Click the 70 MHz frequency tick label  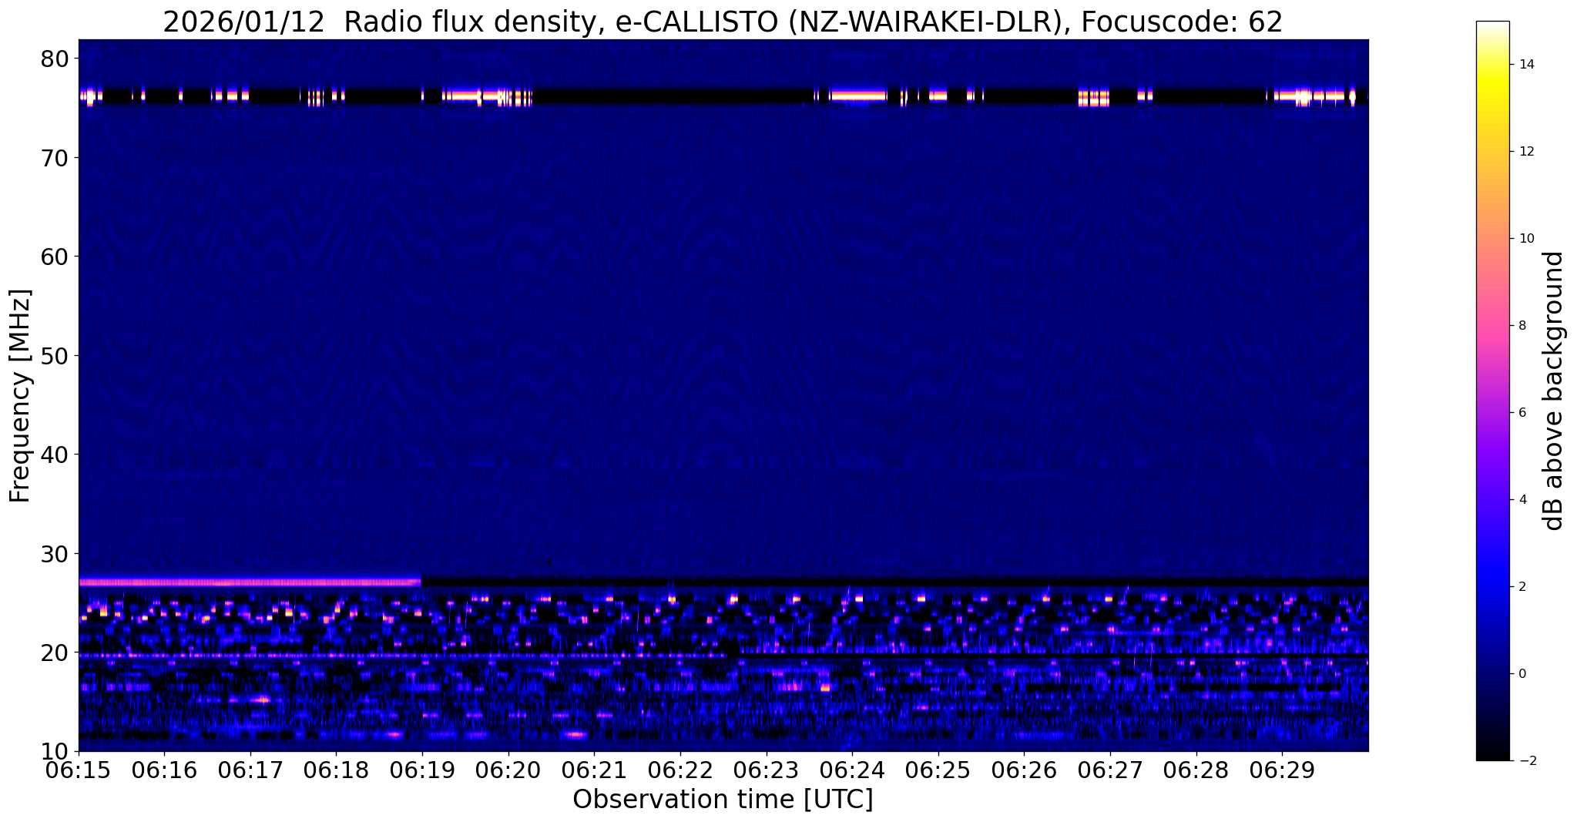[x=54, y=158]
